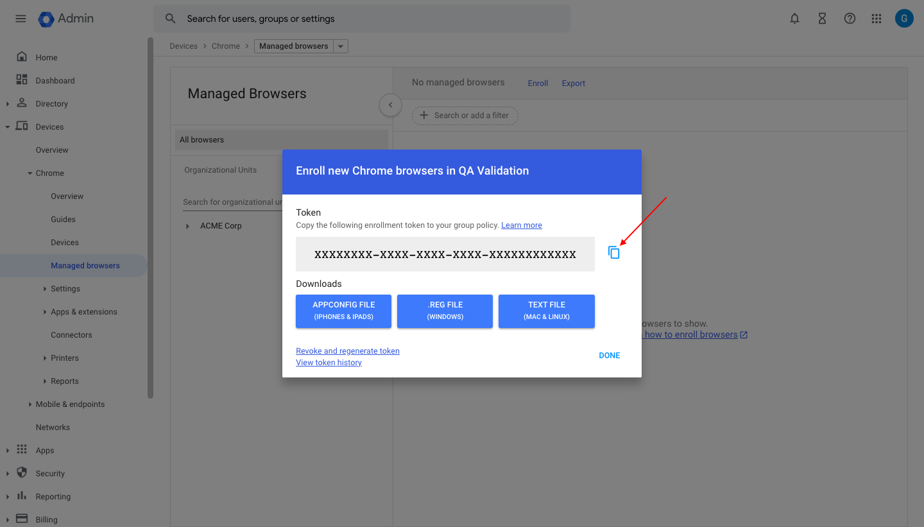
Task: Click the sidebar vertical scrollbar
Action: click(x=150, y=218)
